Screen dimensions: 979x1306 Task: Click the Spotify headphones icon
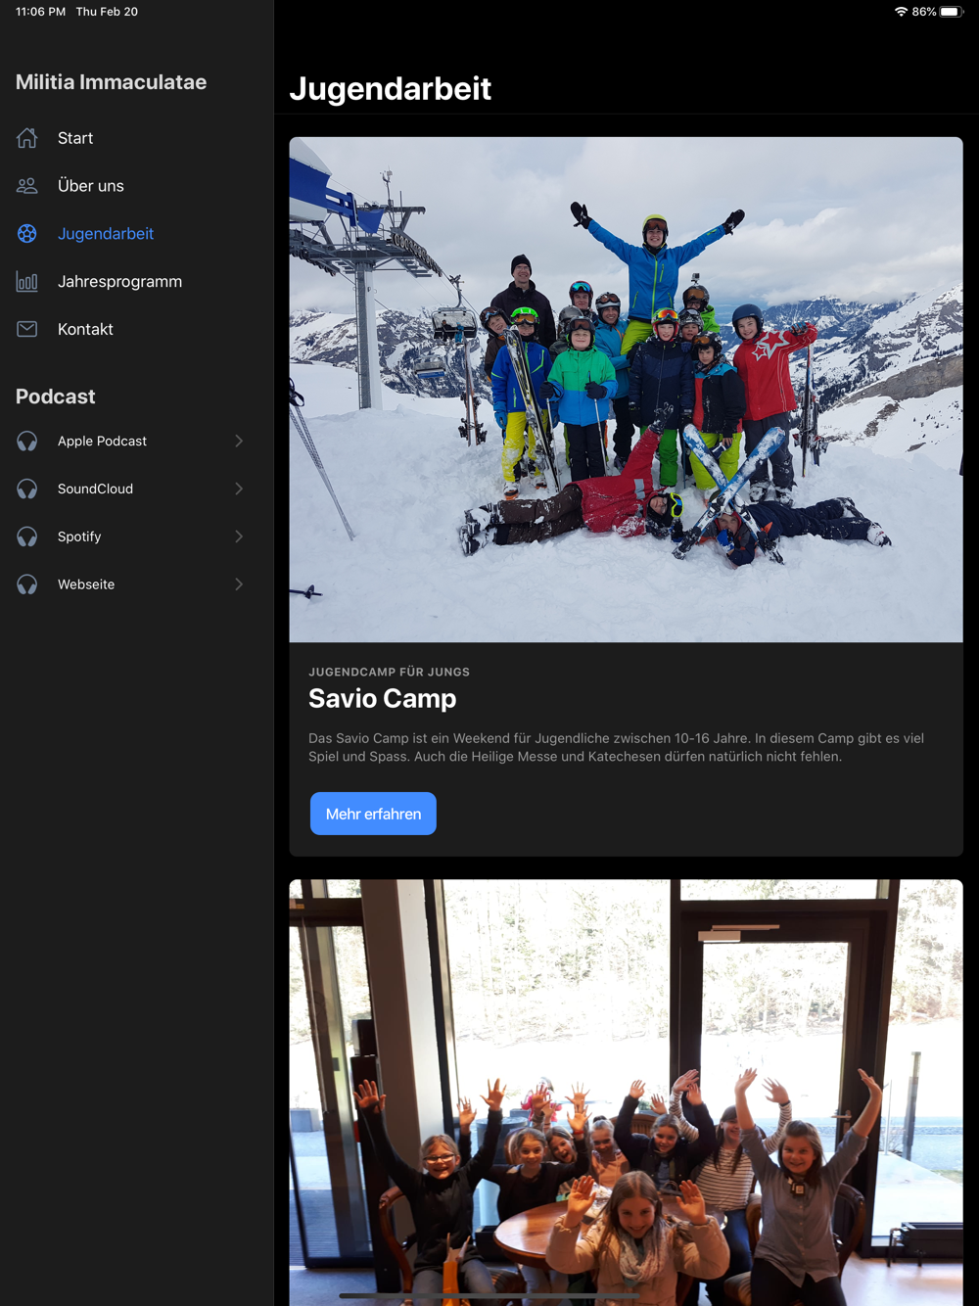pyautogui.click(x=27, y=537)
